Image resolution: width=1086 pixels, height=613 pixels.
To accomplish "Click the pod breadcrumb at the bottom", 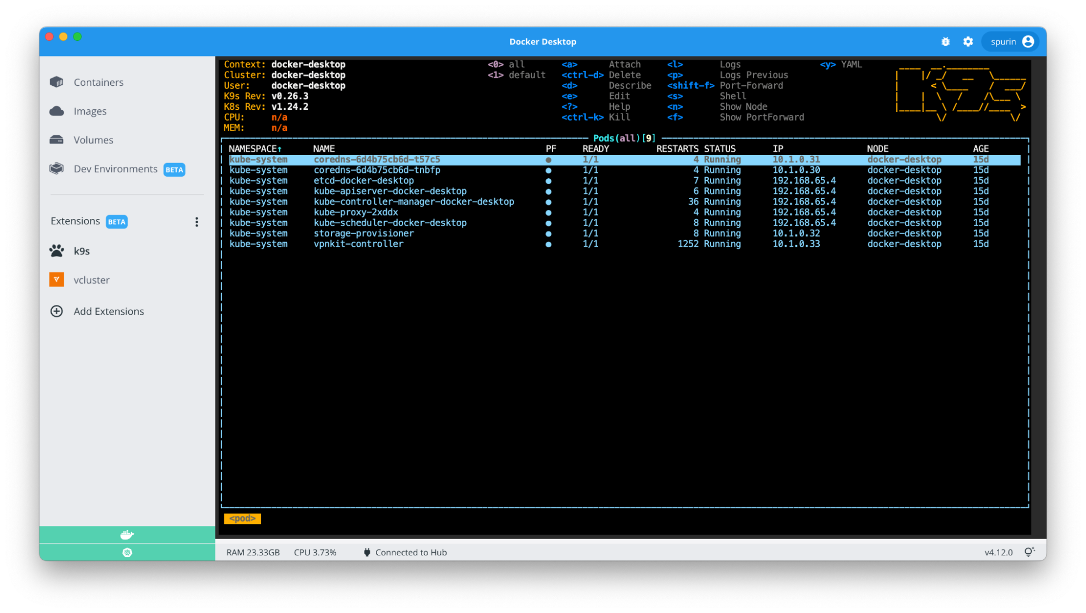I will 242,518.
